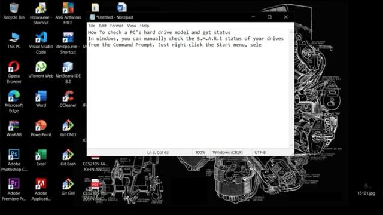This screenshot has height=215, width=383.
Task: Open the Edit menu in Notepad
Action: pos(102,26)
